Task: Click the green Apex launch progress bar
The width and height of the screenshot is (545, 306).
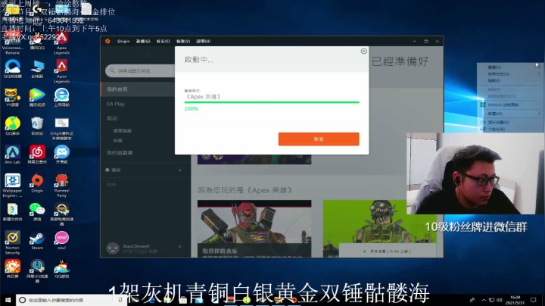Action: tap(272, 102)
